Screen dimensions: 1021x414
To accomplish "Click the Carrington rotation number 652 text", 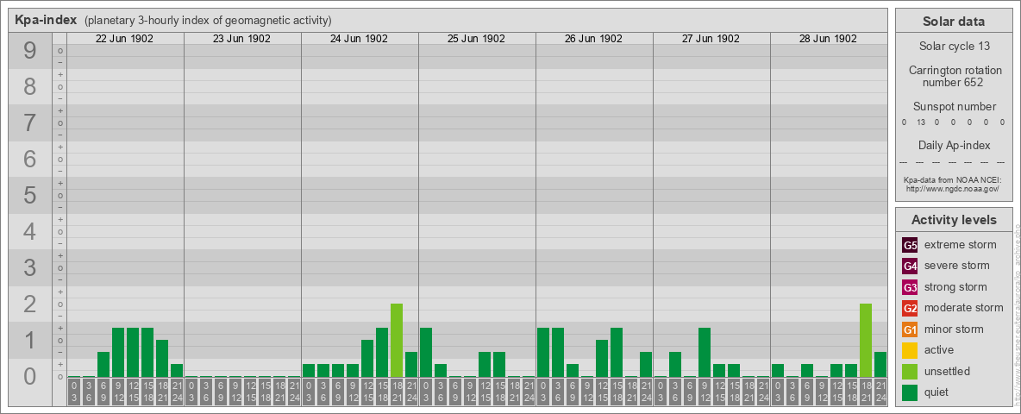I will tap(954, 76).
